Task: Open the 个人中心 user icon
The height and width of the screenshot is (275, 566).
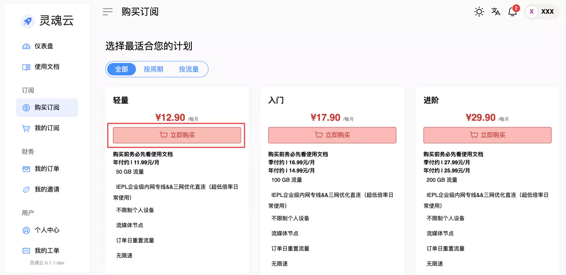Action: point(26,230)
